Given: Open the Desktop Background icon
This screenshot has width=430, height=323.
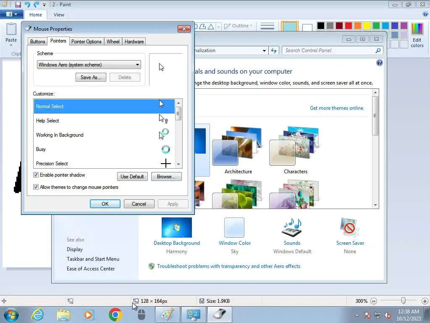Looking at the screenshot, I should click(177, 228).
